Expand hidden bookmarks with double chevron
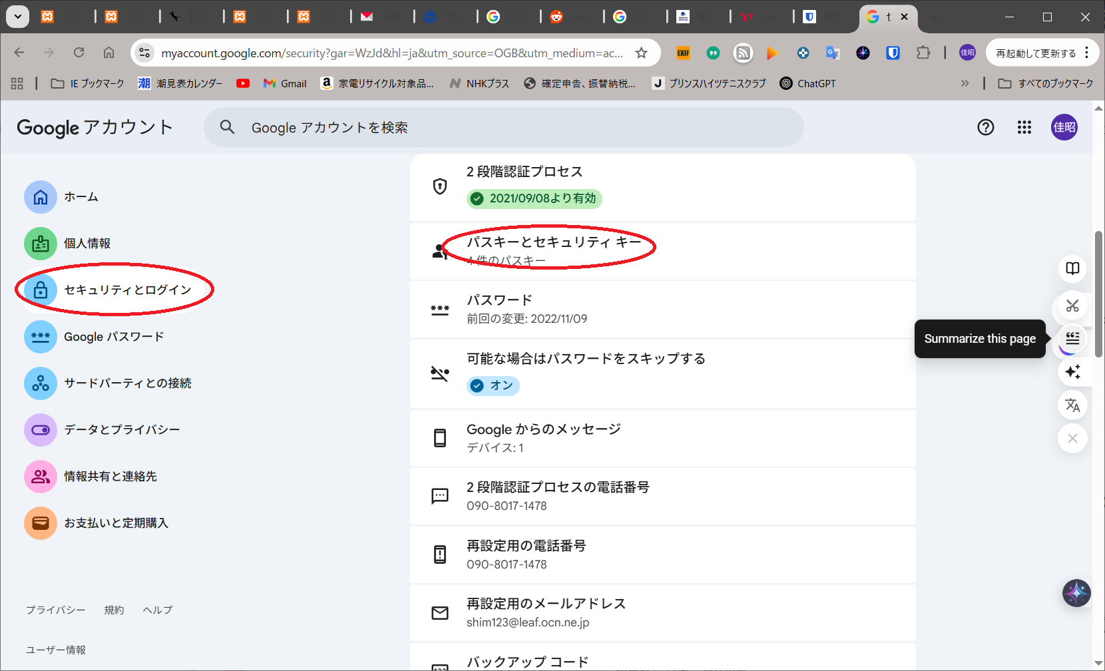This screenshot has width=1105, height=671. click(x=965, y=83)
